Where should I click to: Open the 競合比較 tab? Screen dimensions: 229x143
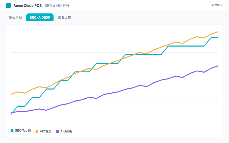coord(64,17)
